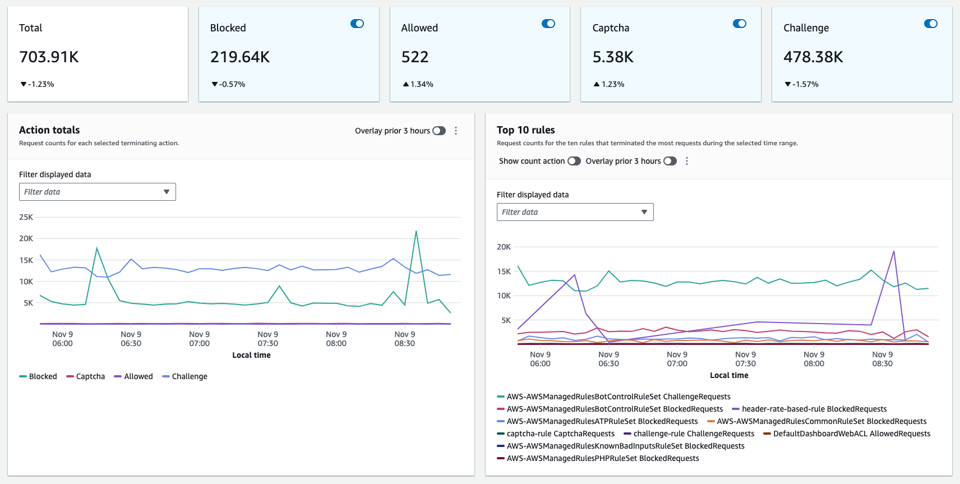Viewport: 960px width, 484px height.
Task: Toggle the Challenge card switch
Action: (x=930, y=24)
